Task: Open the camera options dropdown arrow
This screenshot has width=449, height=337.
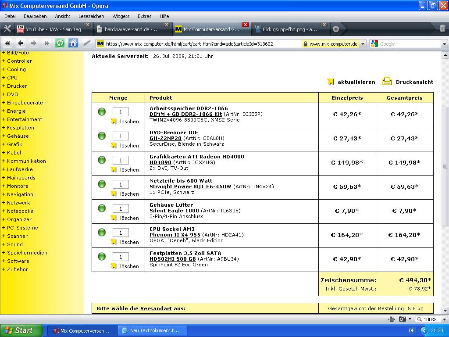Action: coord(410,319)
